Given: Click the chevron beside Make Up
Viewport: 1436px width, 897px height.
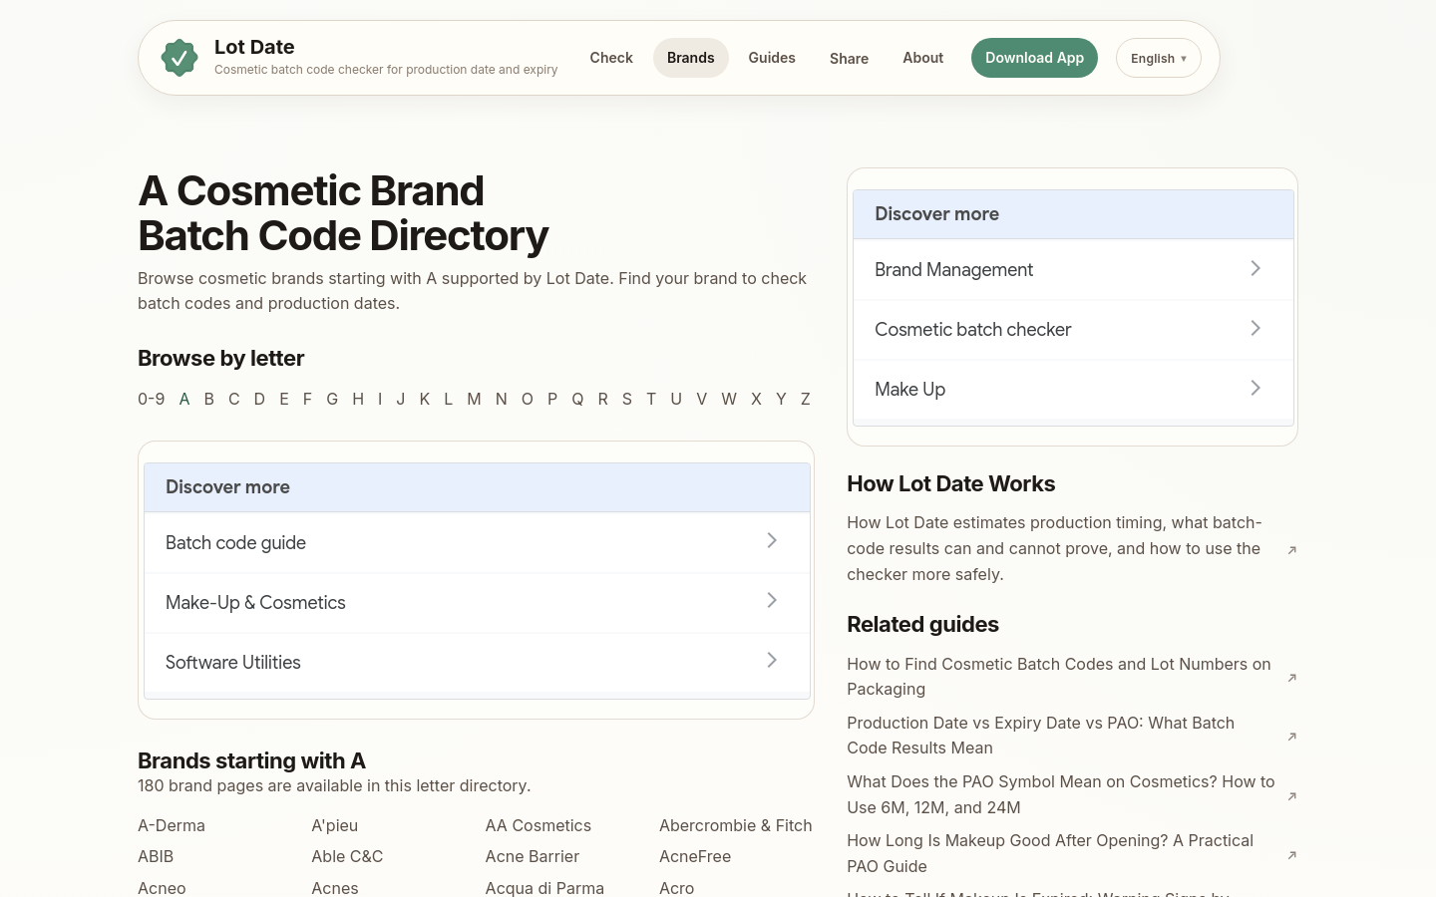Looking at the screenshot, I should [x=1256, y=389].
